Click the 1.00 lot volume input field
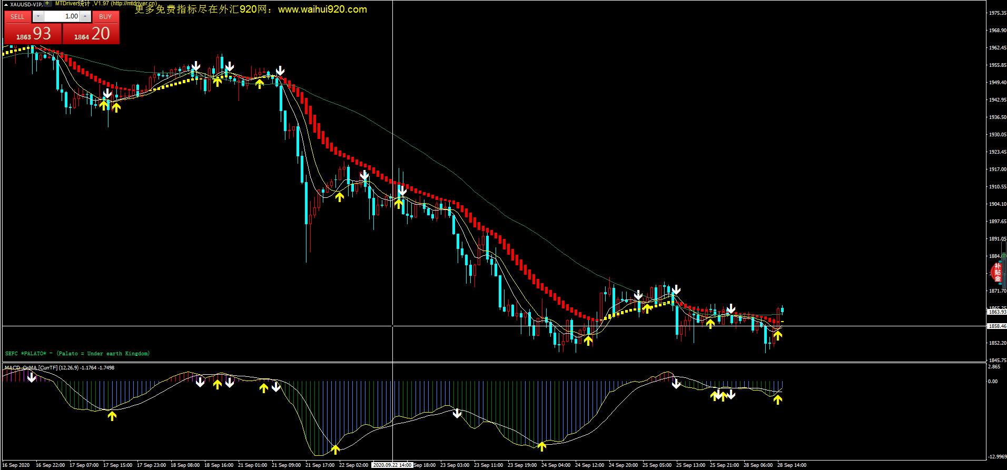Image resolution: width=1007 pixels, height=470 pixels. 62,17
